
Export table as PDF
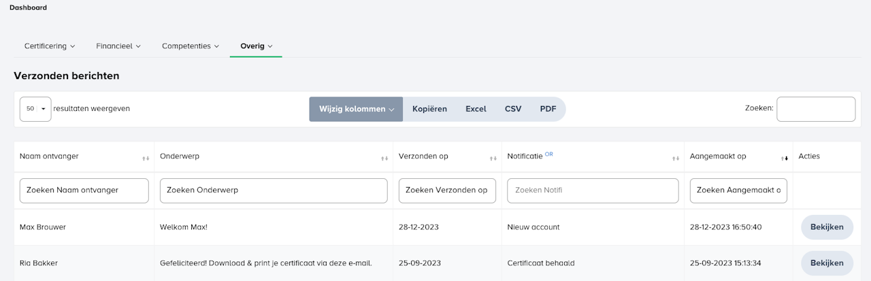coord(548,109)
